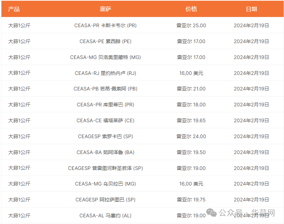Click 雷亚尔 19.00 in 普雷图河畔圣若泽 row
Viewport: 284px width, 224px height.
click(x=191, y=168)
